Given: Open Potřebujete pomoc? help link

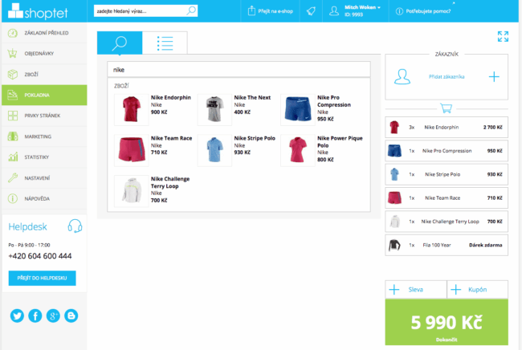Looking at the screenshot, I should (423, 11).
